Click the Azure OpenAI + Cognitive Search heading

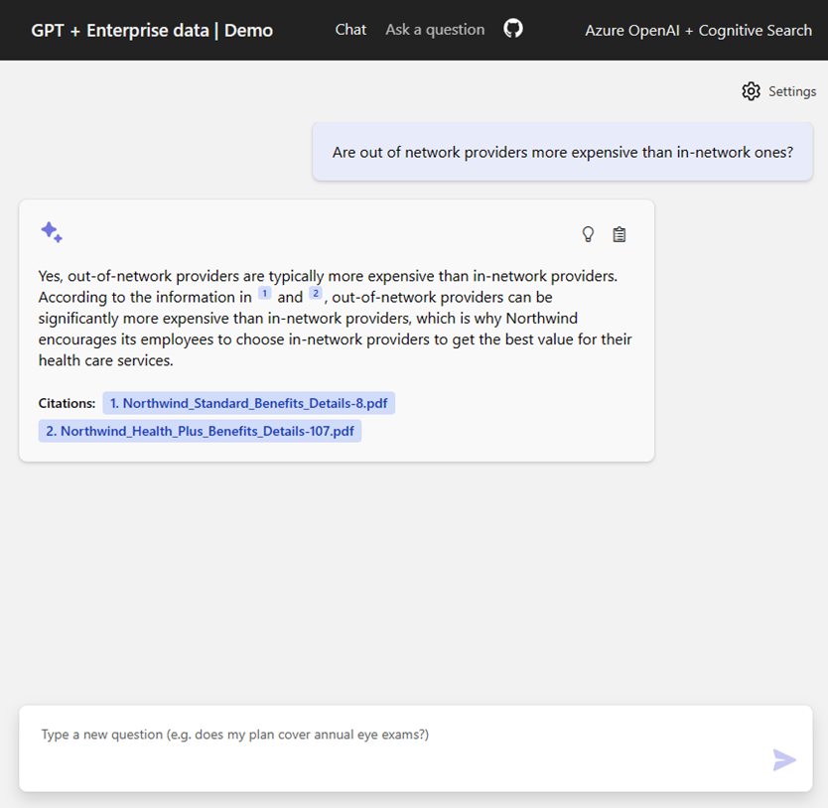tap(698, 30)
